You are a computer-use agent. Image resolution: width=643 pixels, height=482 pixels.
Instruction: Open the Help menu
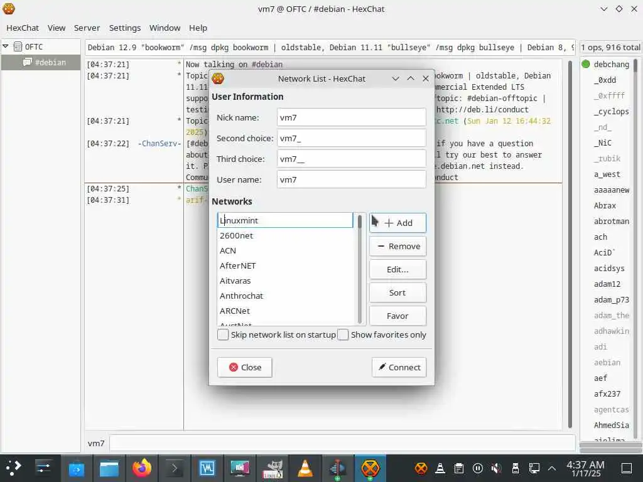[198, 28]
